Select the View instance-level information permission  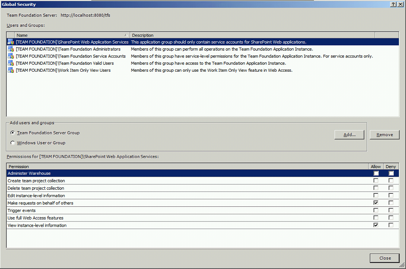(203, 225)
